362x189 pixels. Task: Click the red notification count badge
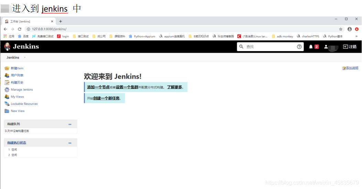coord(317,47)
